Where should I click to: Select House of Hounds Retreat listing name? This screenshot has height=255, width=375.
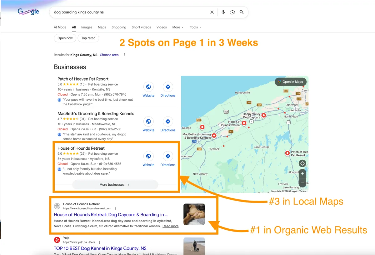pos(81,148)
